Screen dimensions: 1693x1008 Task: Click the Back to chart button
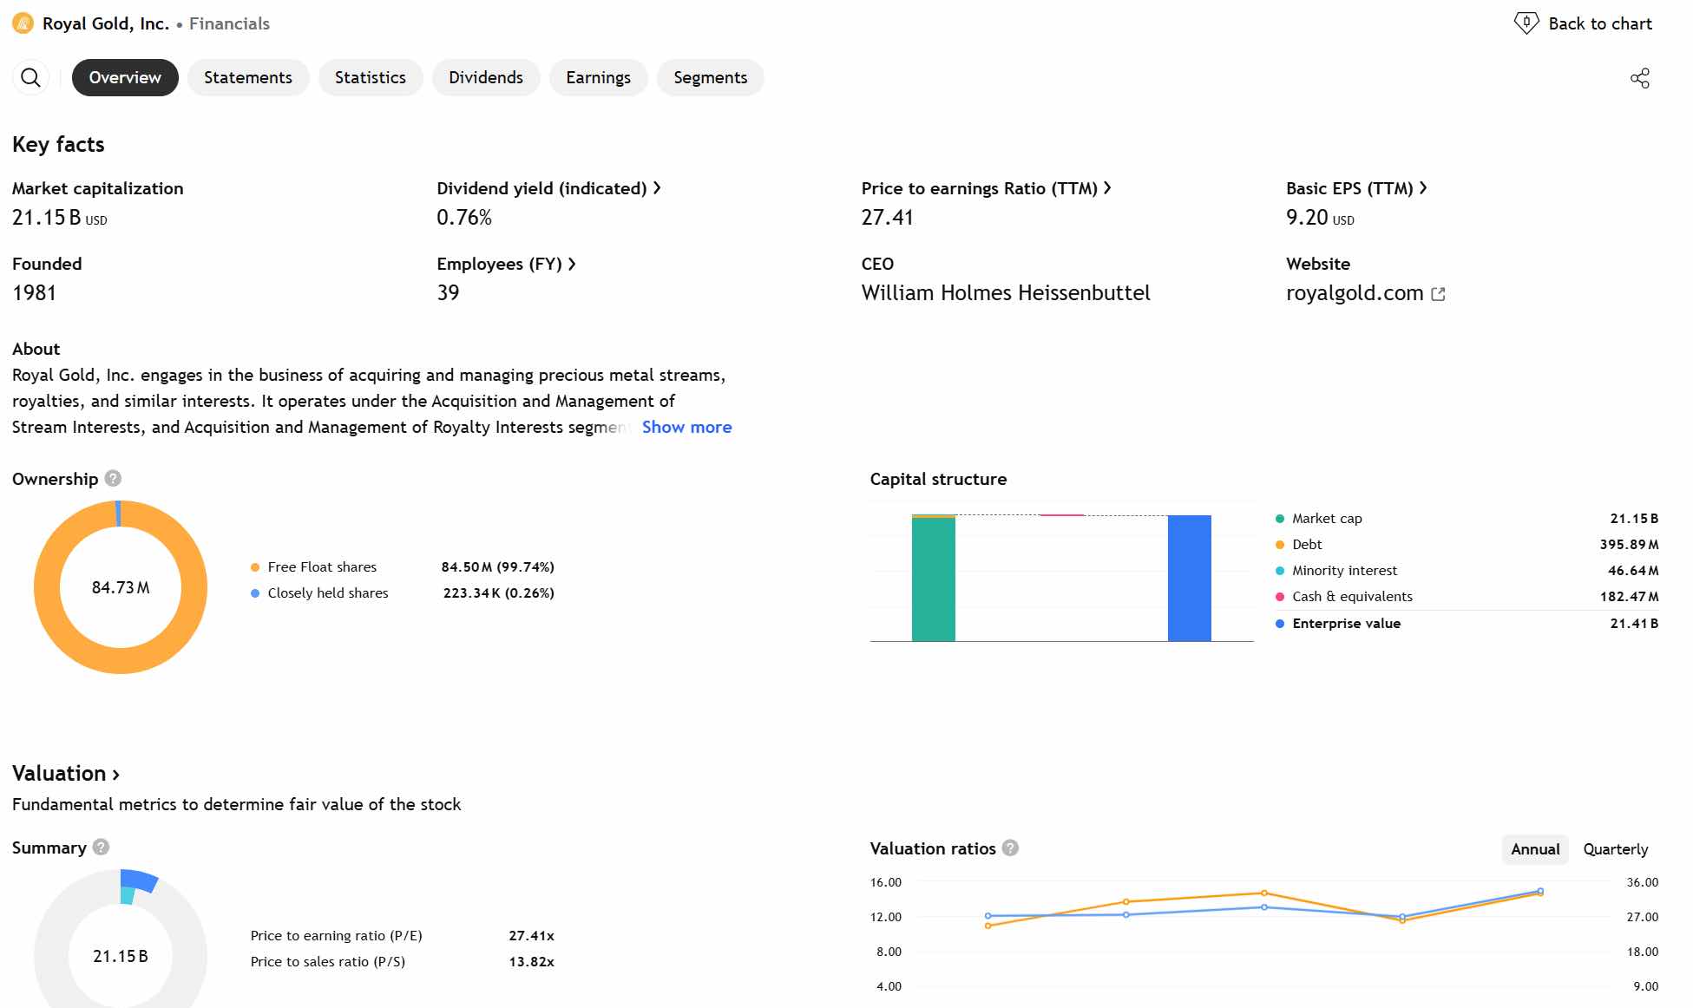tap(1584, 23)
